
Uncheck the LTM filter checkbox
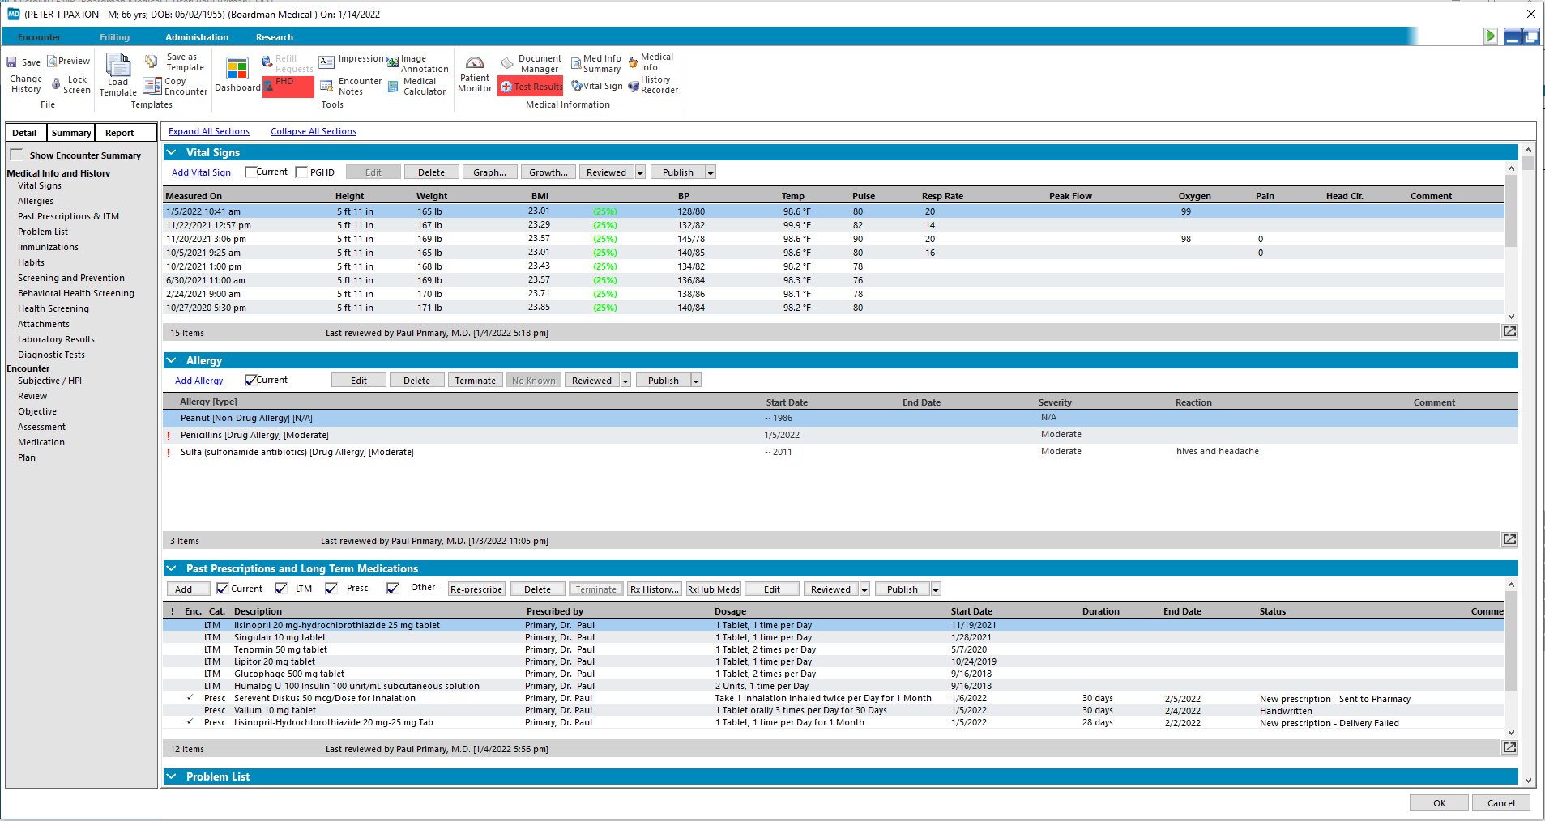(x=281, y=589)
